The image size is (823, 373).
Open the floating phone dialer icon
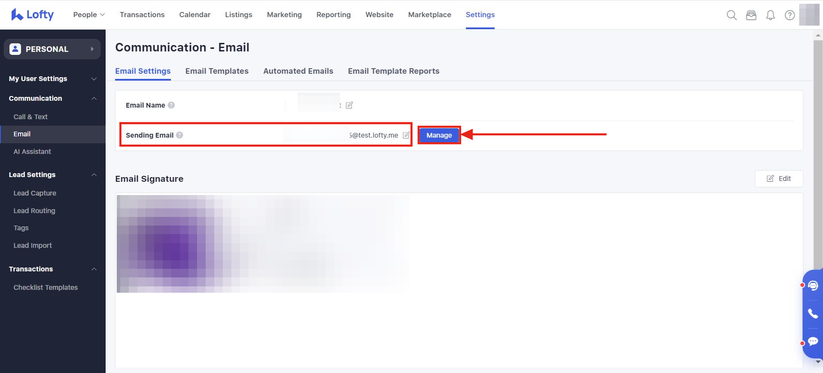(813, 313)
